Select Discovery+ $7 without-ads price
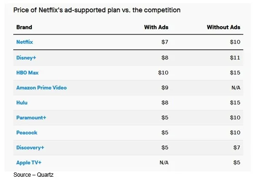263x181 pixels. pos(237,147)
